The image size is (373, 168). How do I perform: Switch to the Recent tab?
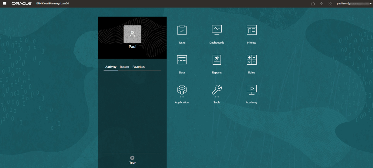124,67
